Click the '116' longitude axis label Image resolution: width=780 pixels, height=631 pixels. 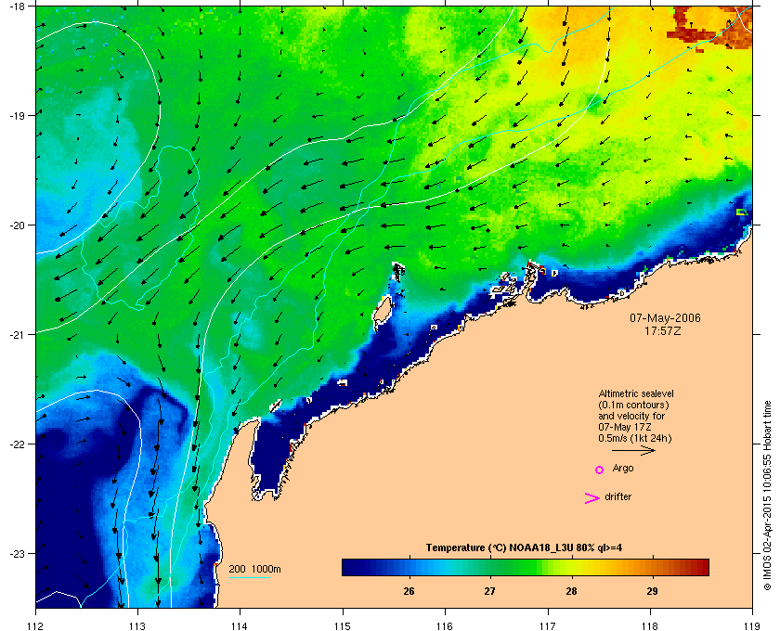pyautogui.click(x=445, y=626)
